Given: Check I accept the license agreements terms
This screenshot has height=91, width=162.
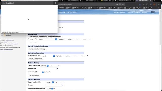Looking at the screenshot, I should [29, 37].
